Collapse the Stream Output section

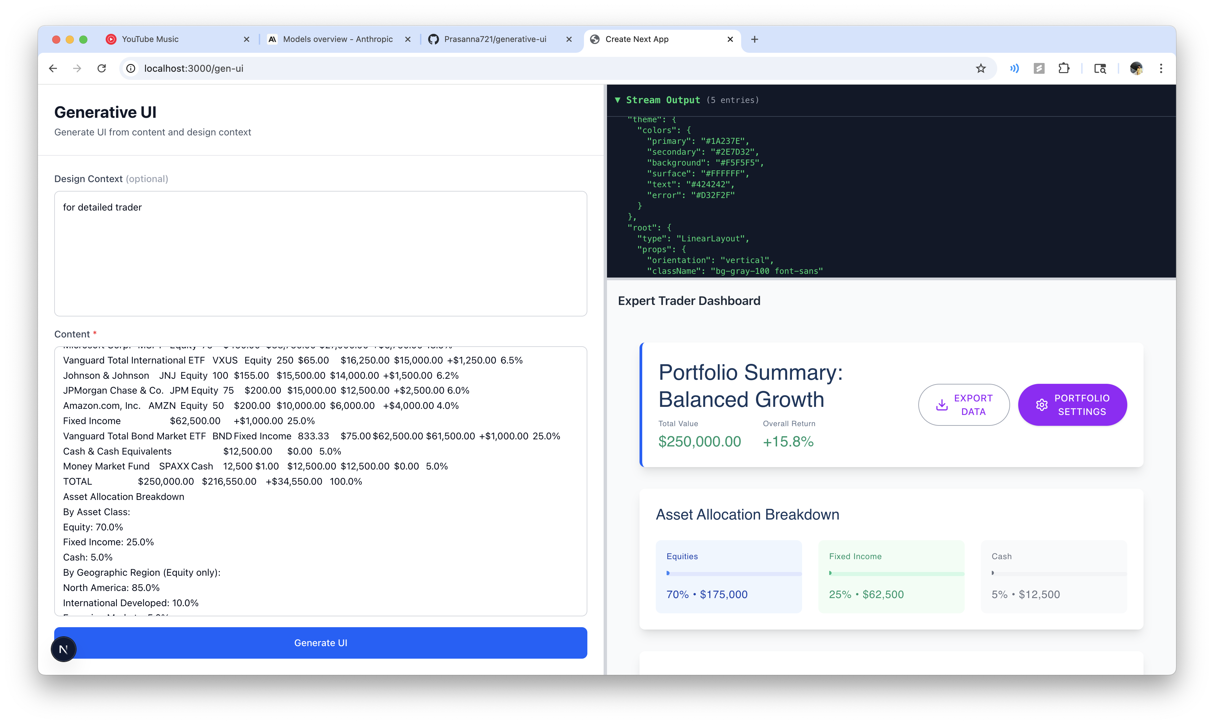[x=618, y=100]
